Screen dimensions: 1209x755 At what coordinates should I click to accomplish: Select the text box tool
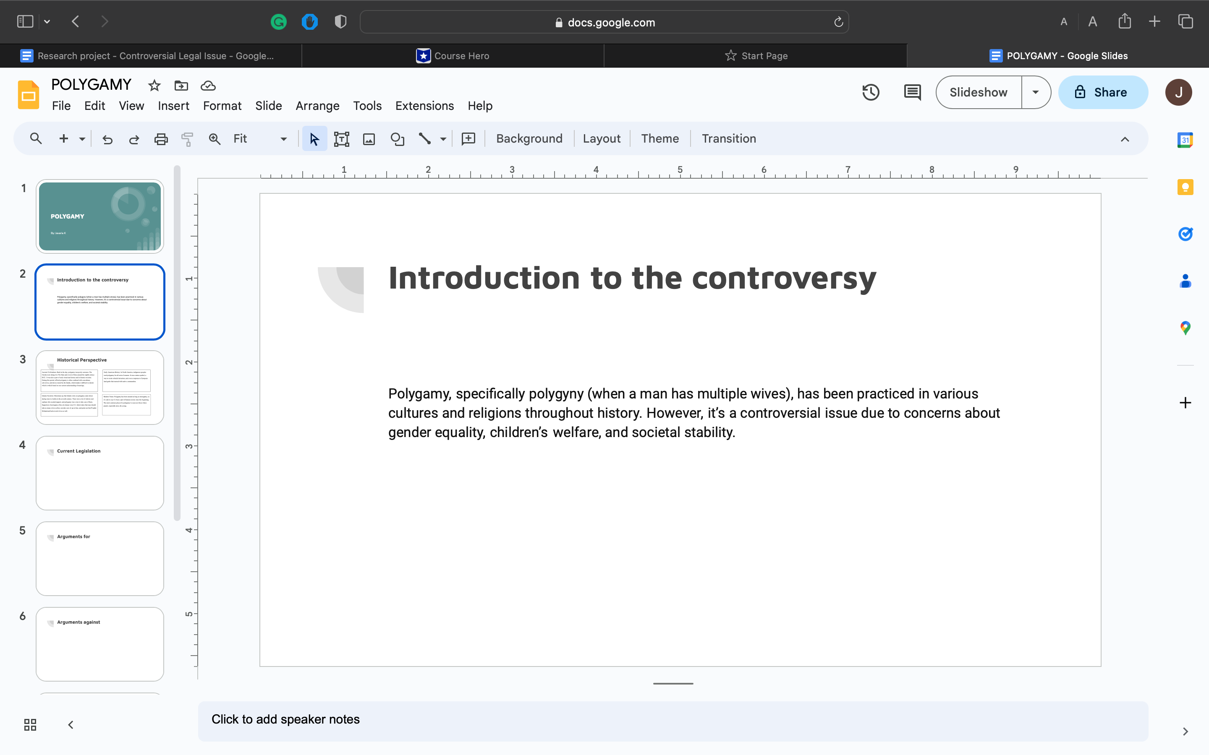(x=341, y=139)
